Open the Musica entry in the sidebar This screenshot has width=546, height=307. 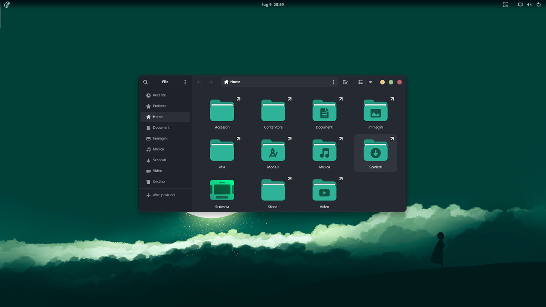(x=158, y=149)
